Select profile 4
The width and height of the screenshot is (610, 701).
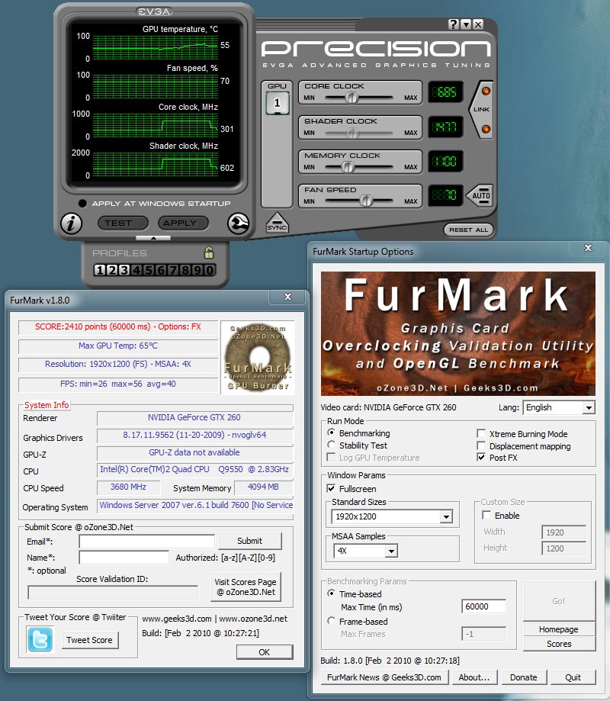136,270
